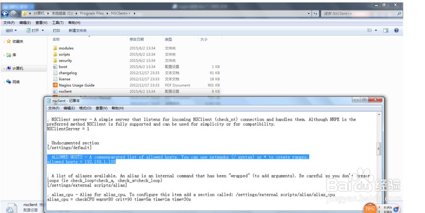Open Explorer help question mark icon
Image resolution: width=425 pixels, height=213 pixels.
396,30
